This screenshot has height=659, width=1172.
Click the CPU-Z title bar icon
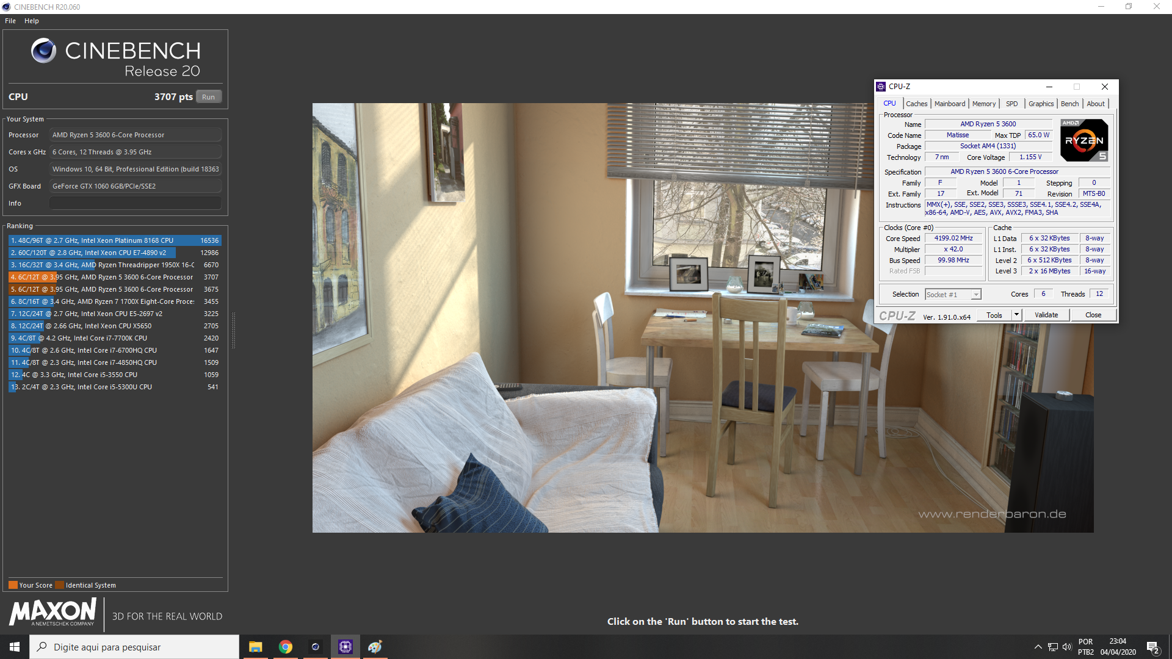point(881,87)
